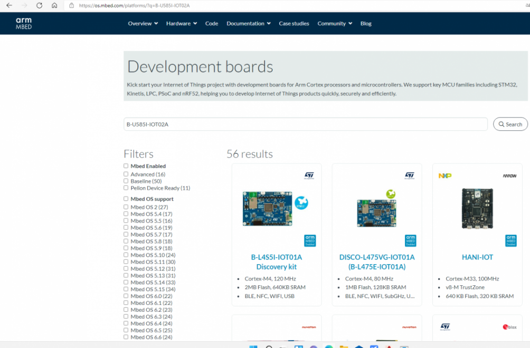The image size is (530, 348).
Task: Click the green butterfly badge on DISCO-L475VG board
Action: 391,194
